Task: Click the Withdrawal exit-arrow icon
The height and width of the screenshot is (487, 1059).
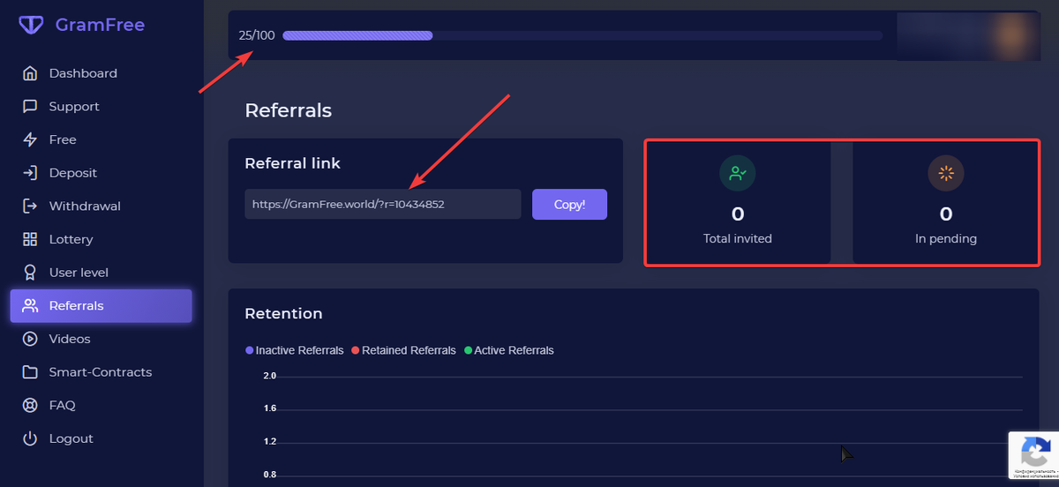Action: click(30, 206)
